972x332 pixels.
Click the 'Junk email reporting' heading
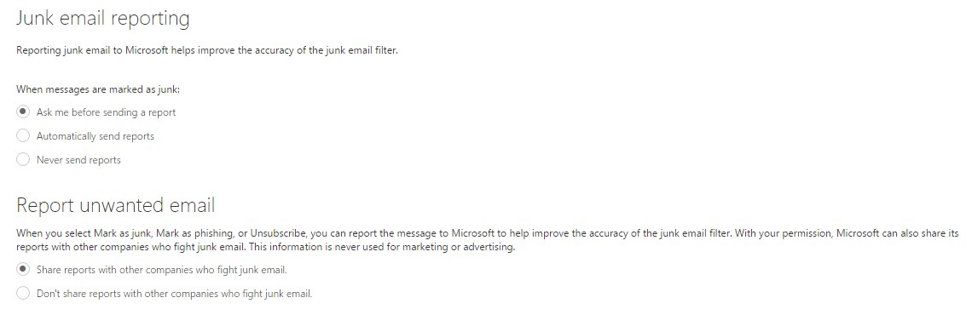tap(103, 19)
